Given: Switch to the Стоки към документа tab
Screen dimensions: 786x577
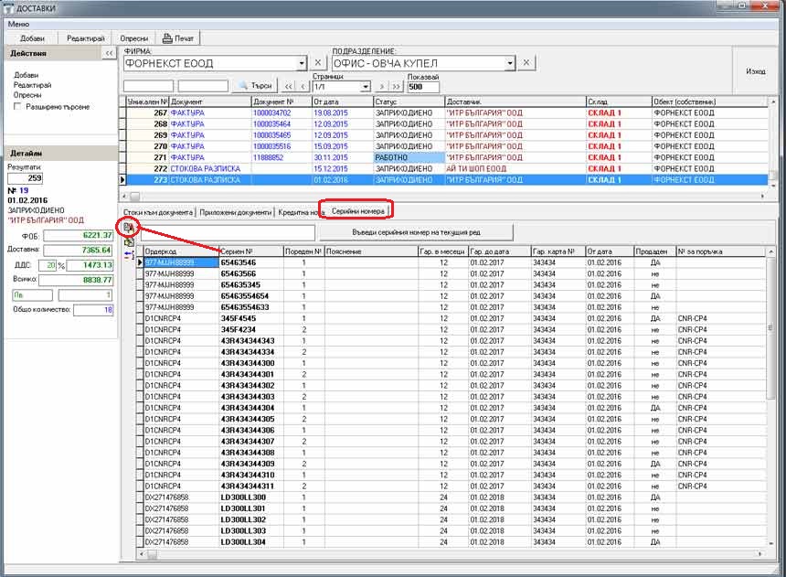Looking at the screenshot, I should coord(158,212).
